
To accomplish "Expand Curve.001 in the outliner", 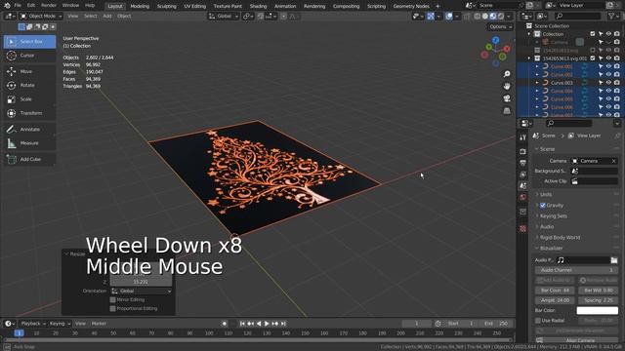I will point(537,66).
